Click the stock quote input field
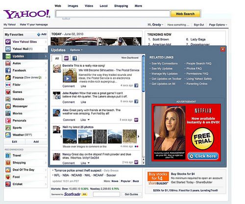This screenshot has height=204, width=245. click(106, 194)
